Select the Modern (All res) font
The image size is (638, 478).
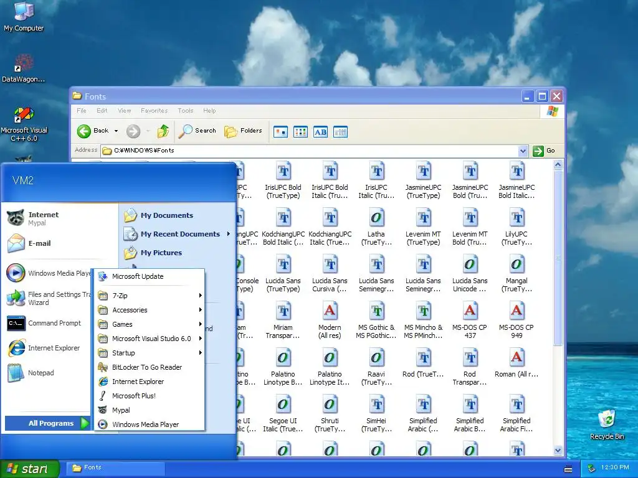(330, 321)
